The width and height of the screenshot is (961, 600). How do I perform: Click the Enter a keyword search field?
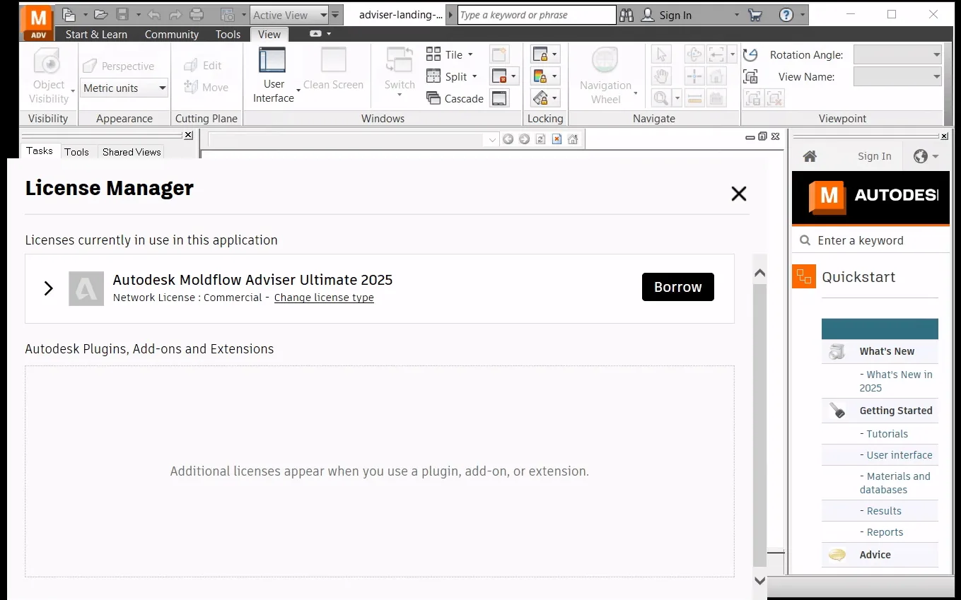(x=871, y=240)
